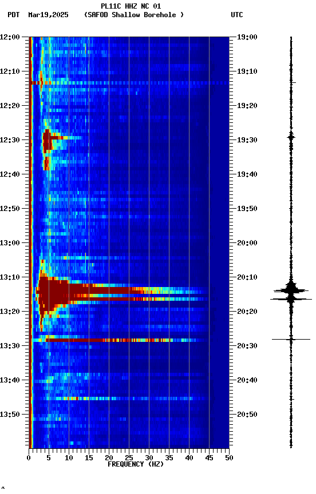Click the seismogram spike near 20:28
Image resolution: width=316 pixels, height=494 pixels.
pos(291,340)
